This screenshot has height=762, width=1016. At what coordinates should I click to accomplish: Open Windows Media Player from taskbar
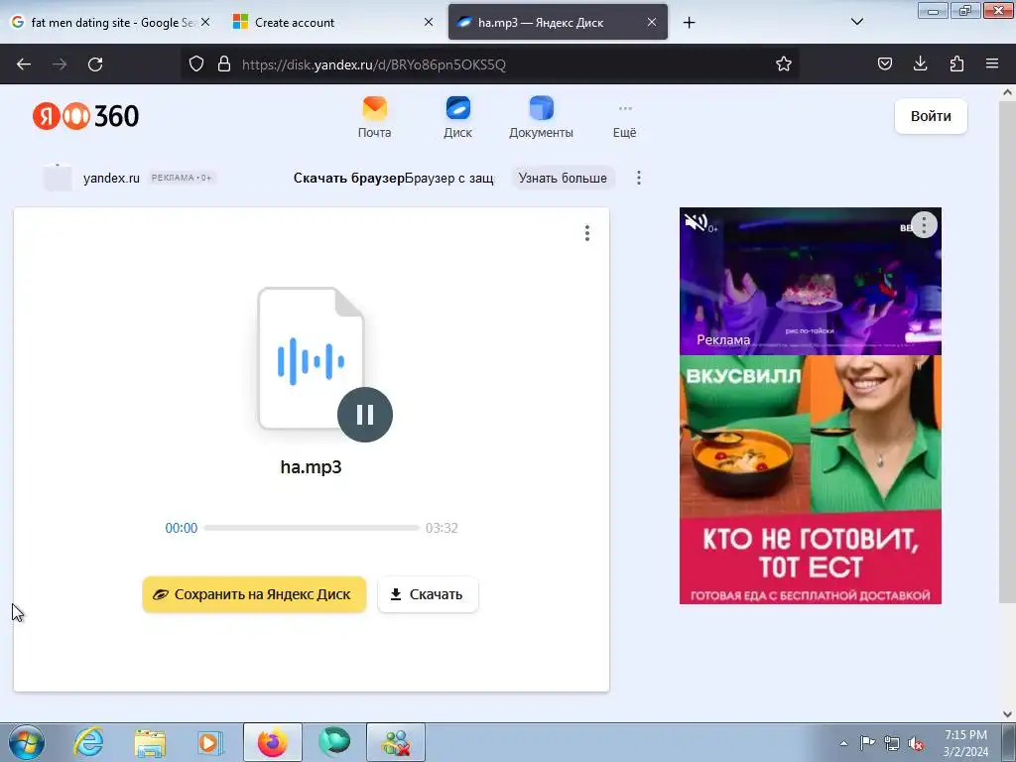coord(210,742)
